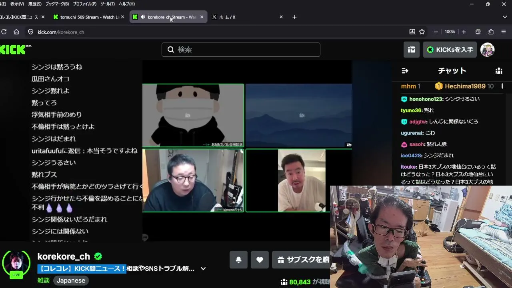This screenshot has width=512, height=288.
Task: Open the ツール(T) menu
Action: pyautogui.click(x=108, y=4)
